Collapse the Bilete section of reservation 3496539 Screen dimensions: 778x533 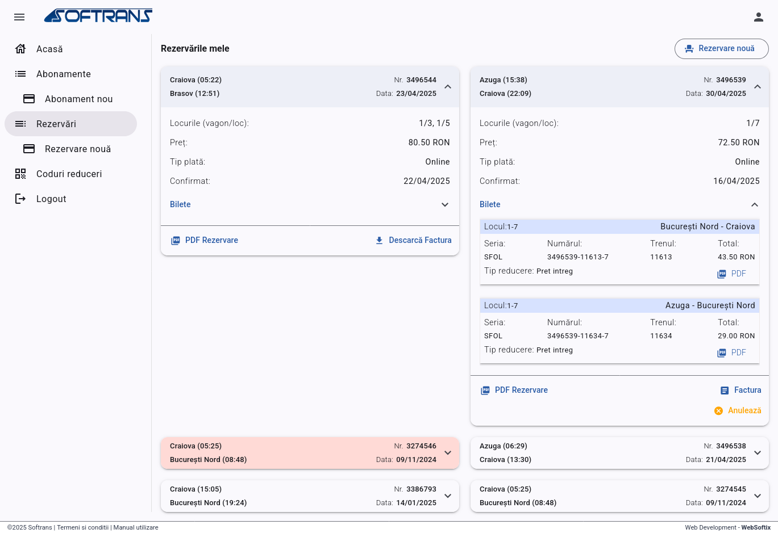coord(755,204)
